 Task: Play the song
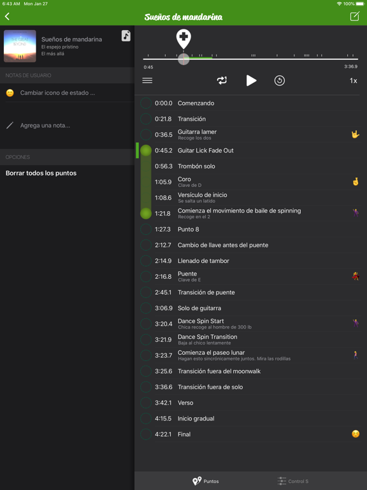pyautogui.click(x=251, y=80)
